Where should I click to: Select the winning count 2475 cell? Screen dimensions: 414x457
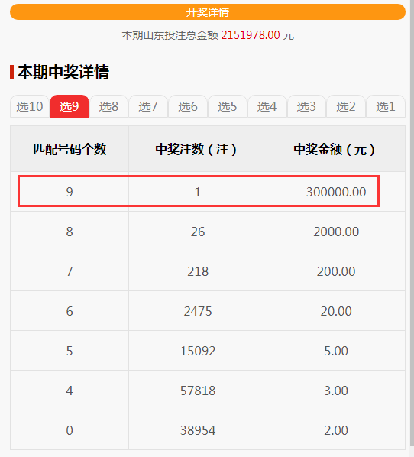click(198, 311)
